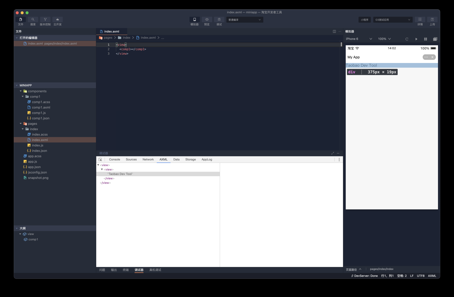Open the O3测试应用 app dropdown
The width and height of the screenshot is (454, 297).
393,20
